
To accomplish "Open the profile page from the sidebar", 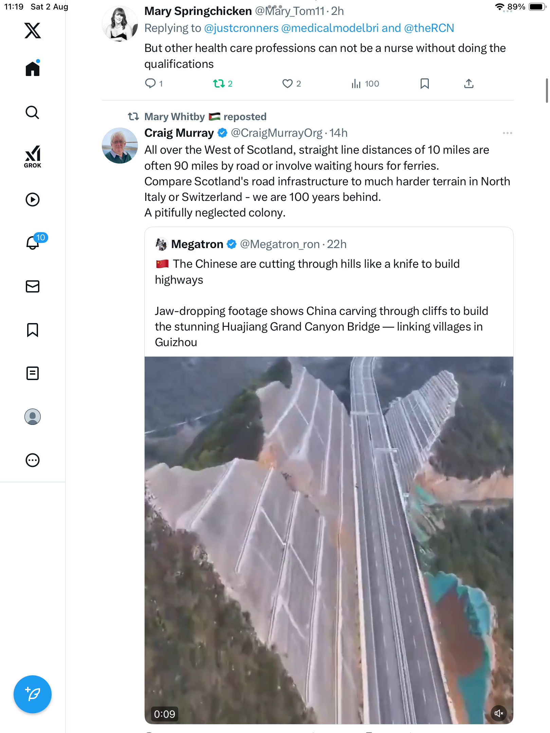I will point(33,417).
